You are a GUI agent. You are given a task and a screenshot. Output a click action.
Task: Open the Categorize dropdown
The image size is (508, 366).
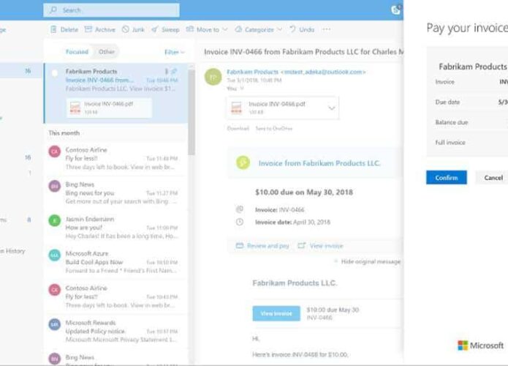[x=259, y=29]
